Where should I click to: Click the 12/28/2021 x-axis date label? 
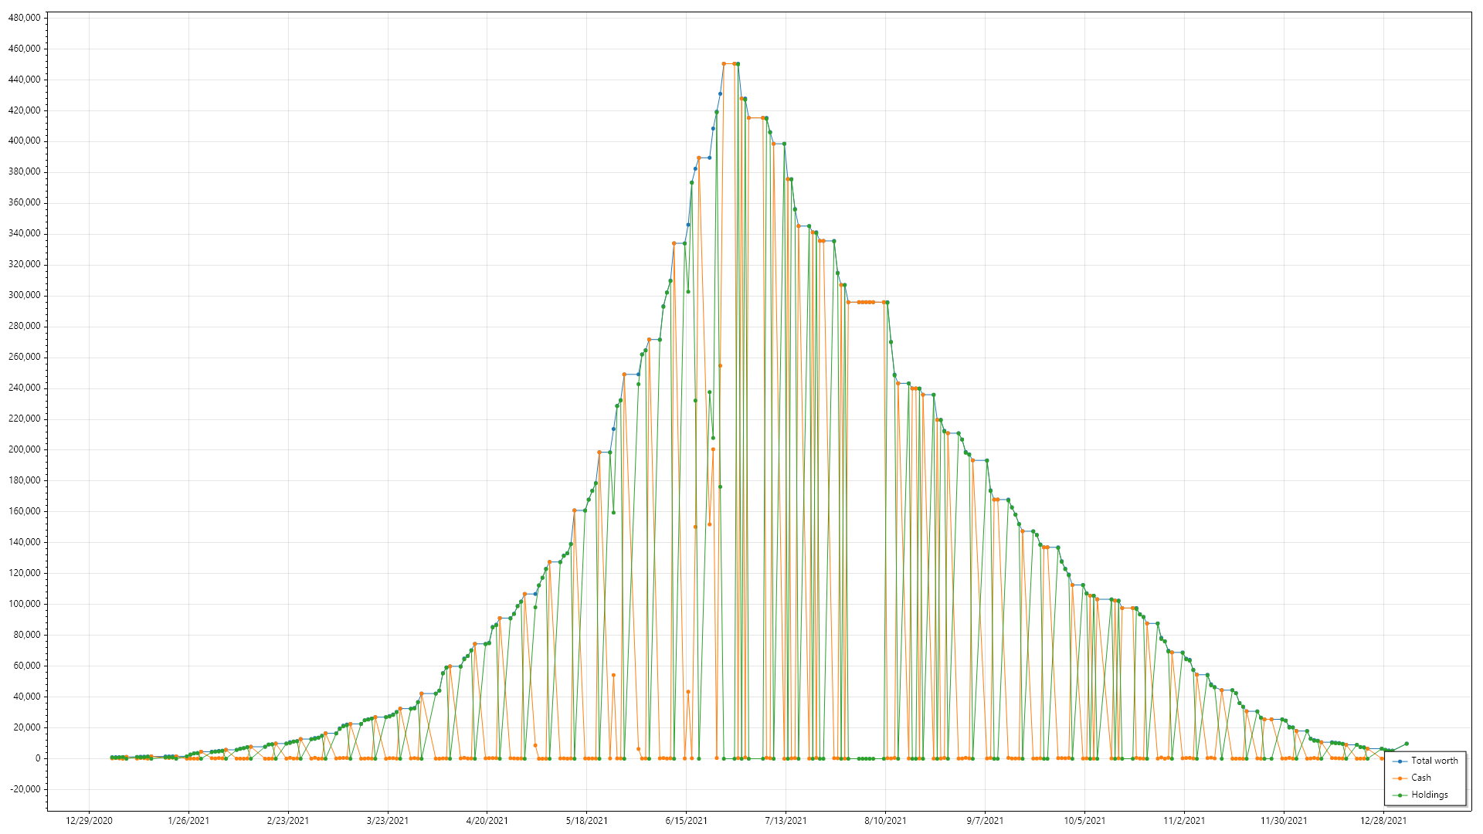click(1383, 821)
